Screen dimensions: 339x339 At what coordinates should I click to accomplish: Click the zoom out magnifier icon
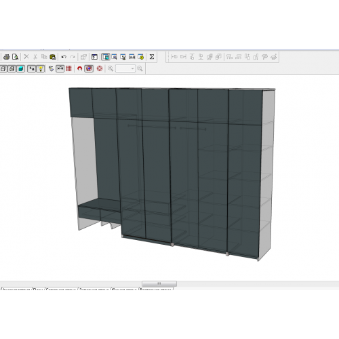(x=140, y=68)
